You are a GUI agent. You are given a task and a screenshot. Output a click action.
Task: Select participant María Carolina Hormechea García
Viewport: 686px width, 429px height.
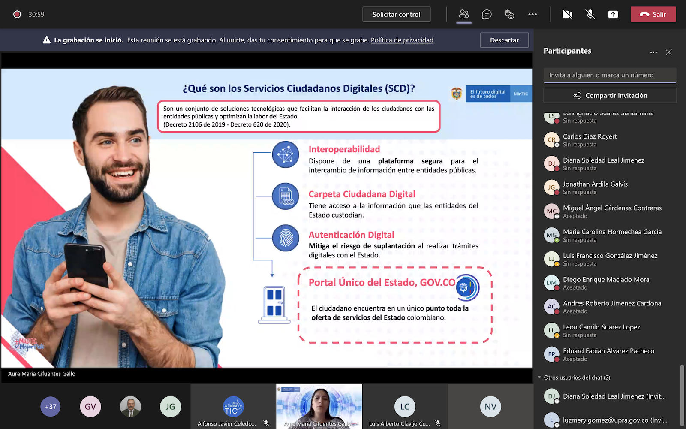point(610,235)
